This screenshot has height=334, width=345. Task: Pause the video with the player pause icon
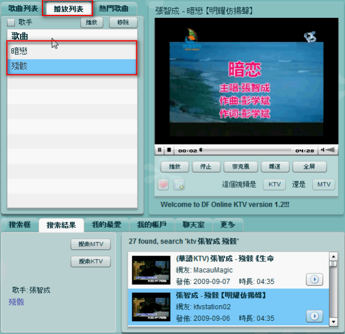click(159, 150)
